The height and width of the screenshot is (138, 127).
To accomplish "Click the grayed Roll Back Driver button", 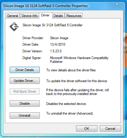I will click(25, 92).
